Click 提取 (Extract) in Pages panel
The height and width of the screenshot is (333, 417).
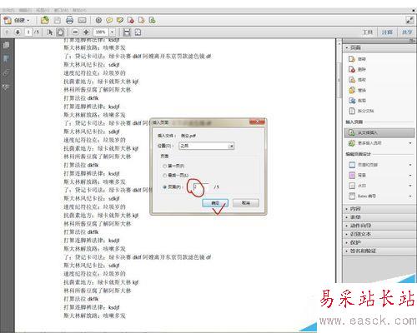pos(358,80)
